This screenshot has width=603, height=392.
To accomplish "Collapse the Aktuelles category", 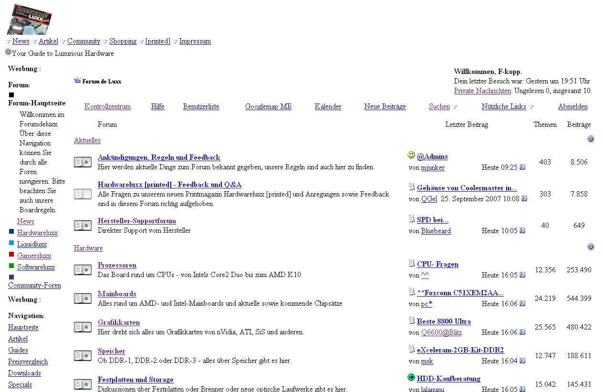I will click(591, 139).
